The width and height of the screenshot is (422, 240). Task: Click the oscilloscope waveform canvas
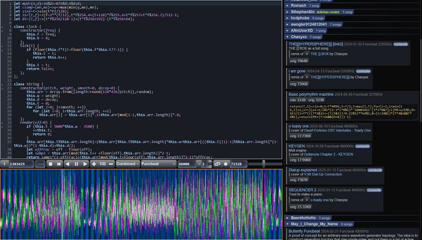coord(141,204)
